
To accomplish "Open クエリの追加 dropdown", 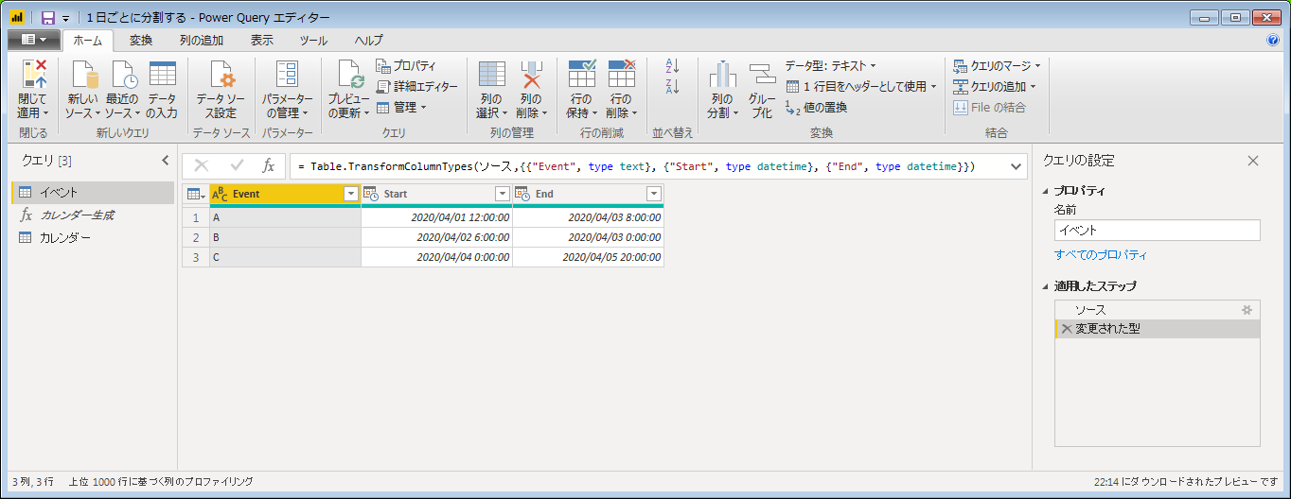I will tap(994, 86).
